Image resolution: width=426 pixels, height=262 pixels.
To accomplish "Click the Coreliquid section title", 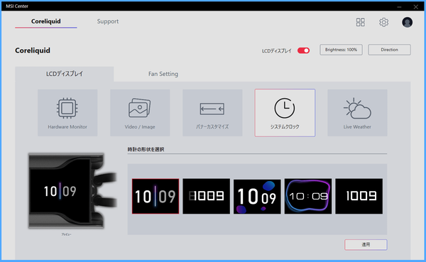I will click(x=33, y=50).
